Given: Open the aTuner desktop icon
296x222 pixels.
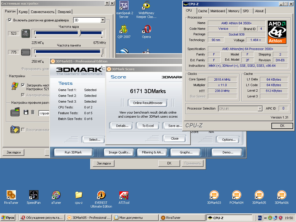Looking at the screenshot, I should pyautogui.click(x=56, y=197).
